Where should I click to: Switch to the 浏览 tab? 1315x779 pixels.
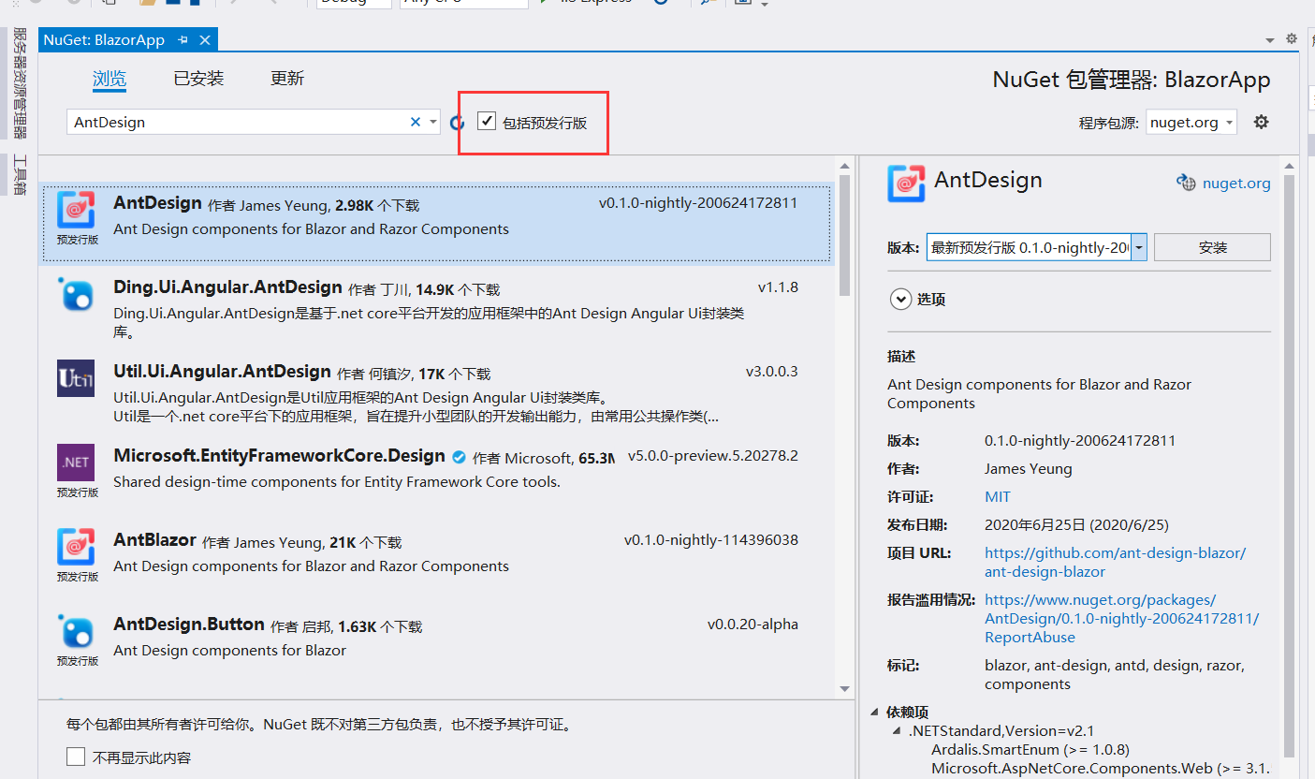pyautogui.click(x=110, y=79)
